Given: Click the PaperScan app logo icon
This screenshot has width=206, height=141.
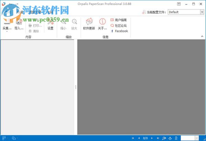Looking at the screenshot, I should pos(4,4).
